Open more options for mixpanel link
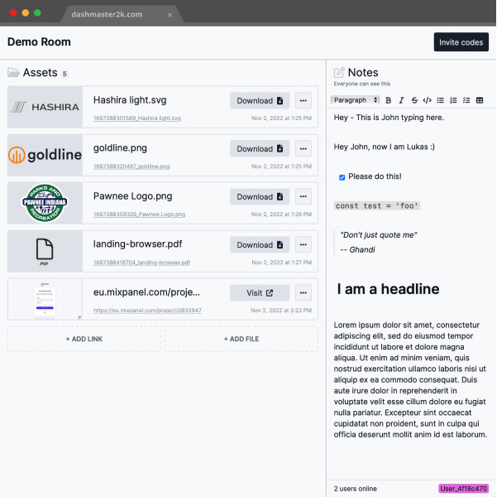 pos(303,292)
